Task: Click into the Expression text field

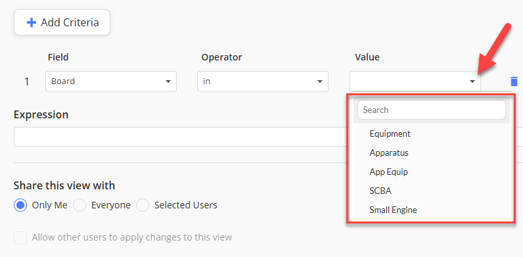Action: tap(180, 137)
